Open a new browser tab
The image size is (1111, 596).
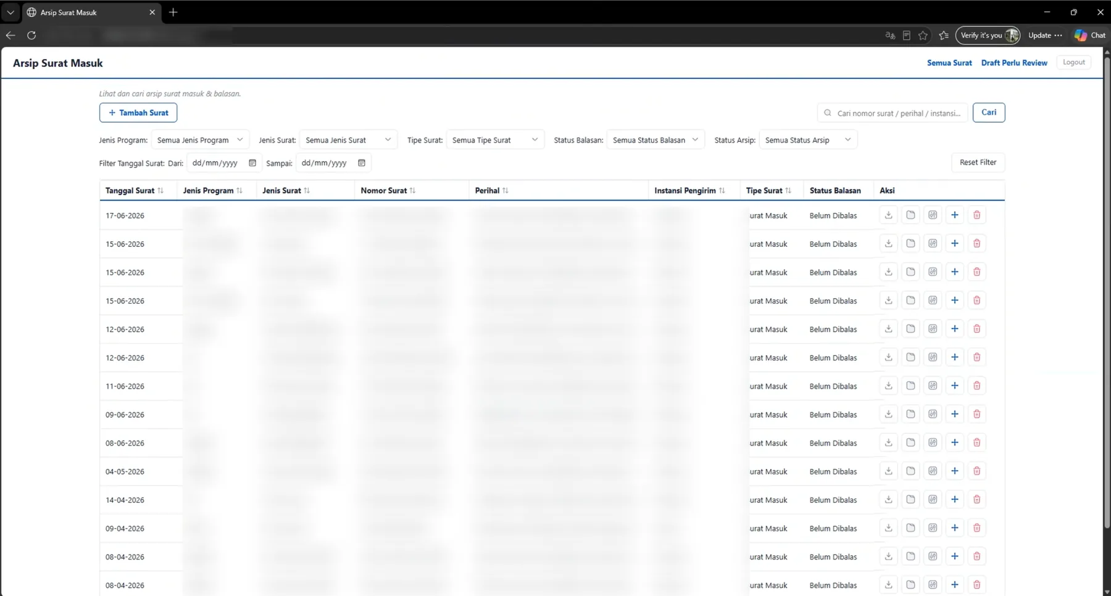(173, 12)
